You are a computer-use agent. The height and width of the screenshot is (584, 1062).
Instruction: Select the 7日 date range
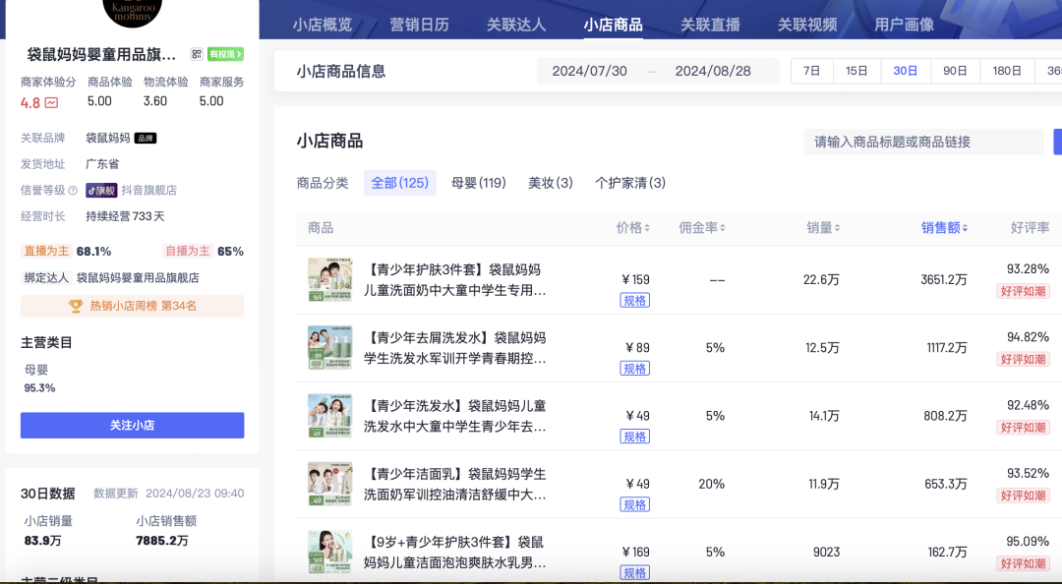pos(811,71)
